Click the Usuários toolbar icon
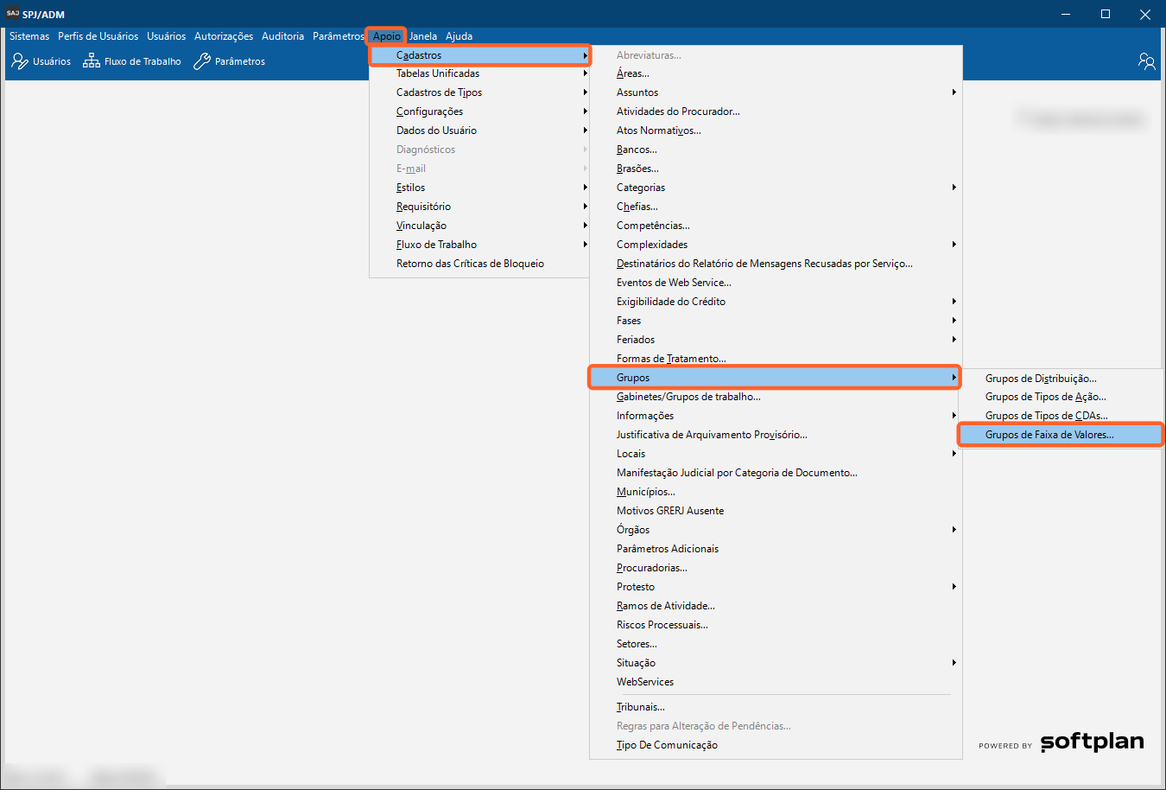 (x=20, y=61)
